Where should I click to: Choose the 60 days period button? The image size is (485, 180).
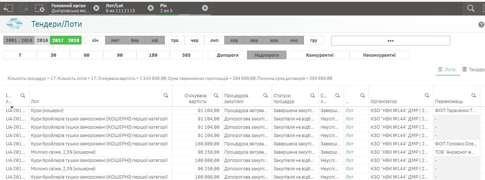pyautogui.click(x=87, y=55)
